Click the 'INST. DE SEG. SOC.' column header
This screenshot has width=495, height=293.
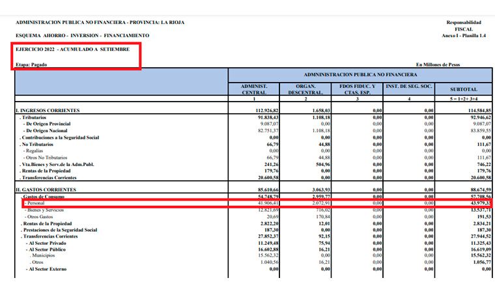click(410, 86)
